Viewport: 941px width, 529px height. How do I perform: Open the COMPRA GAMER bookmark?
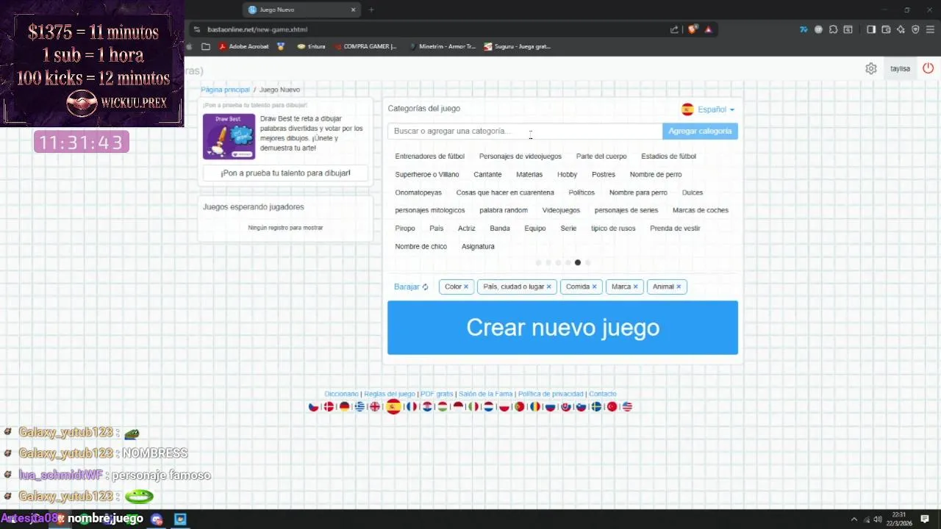tap(365, 46)
